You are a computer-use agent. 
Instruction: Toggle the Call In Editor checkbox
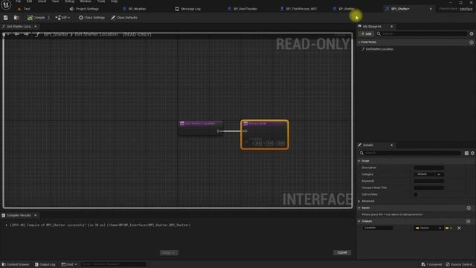tap(416, 194)
